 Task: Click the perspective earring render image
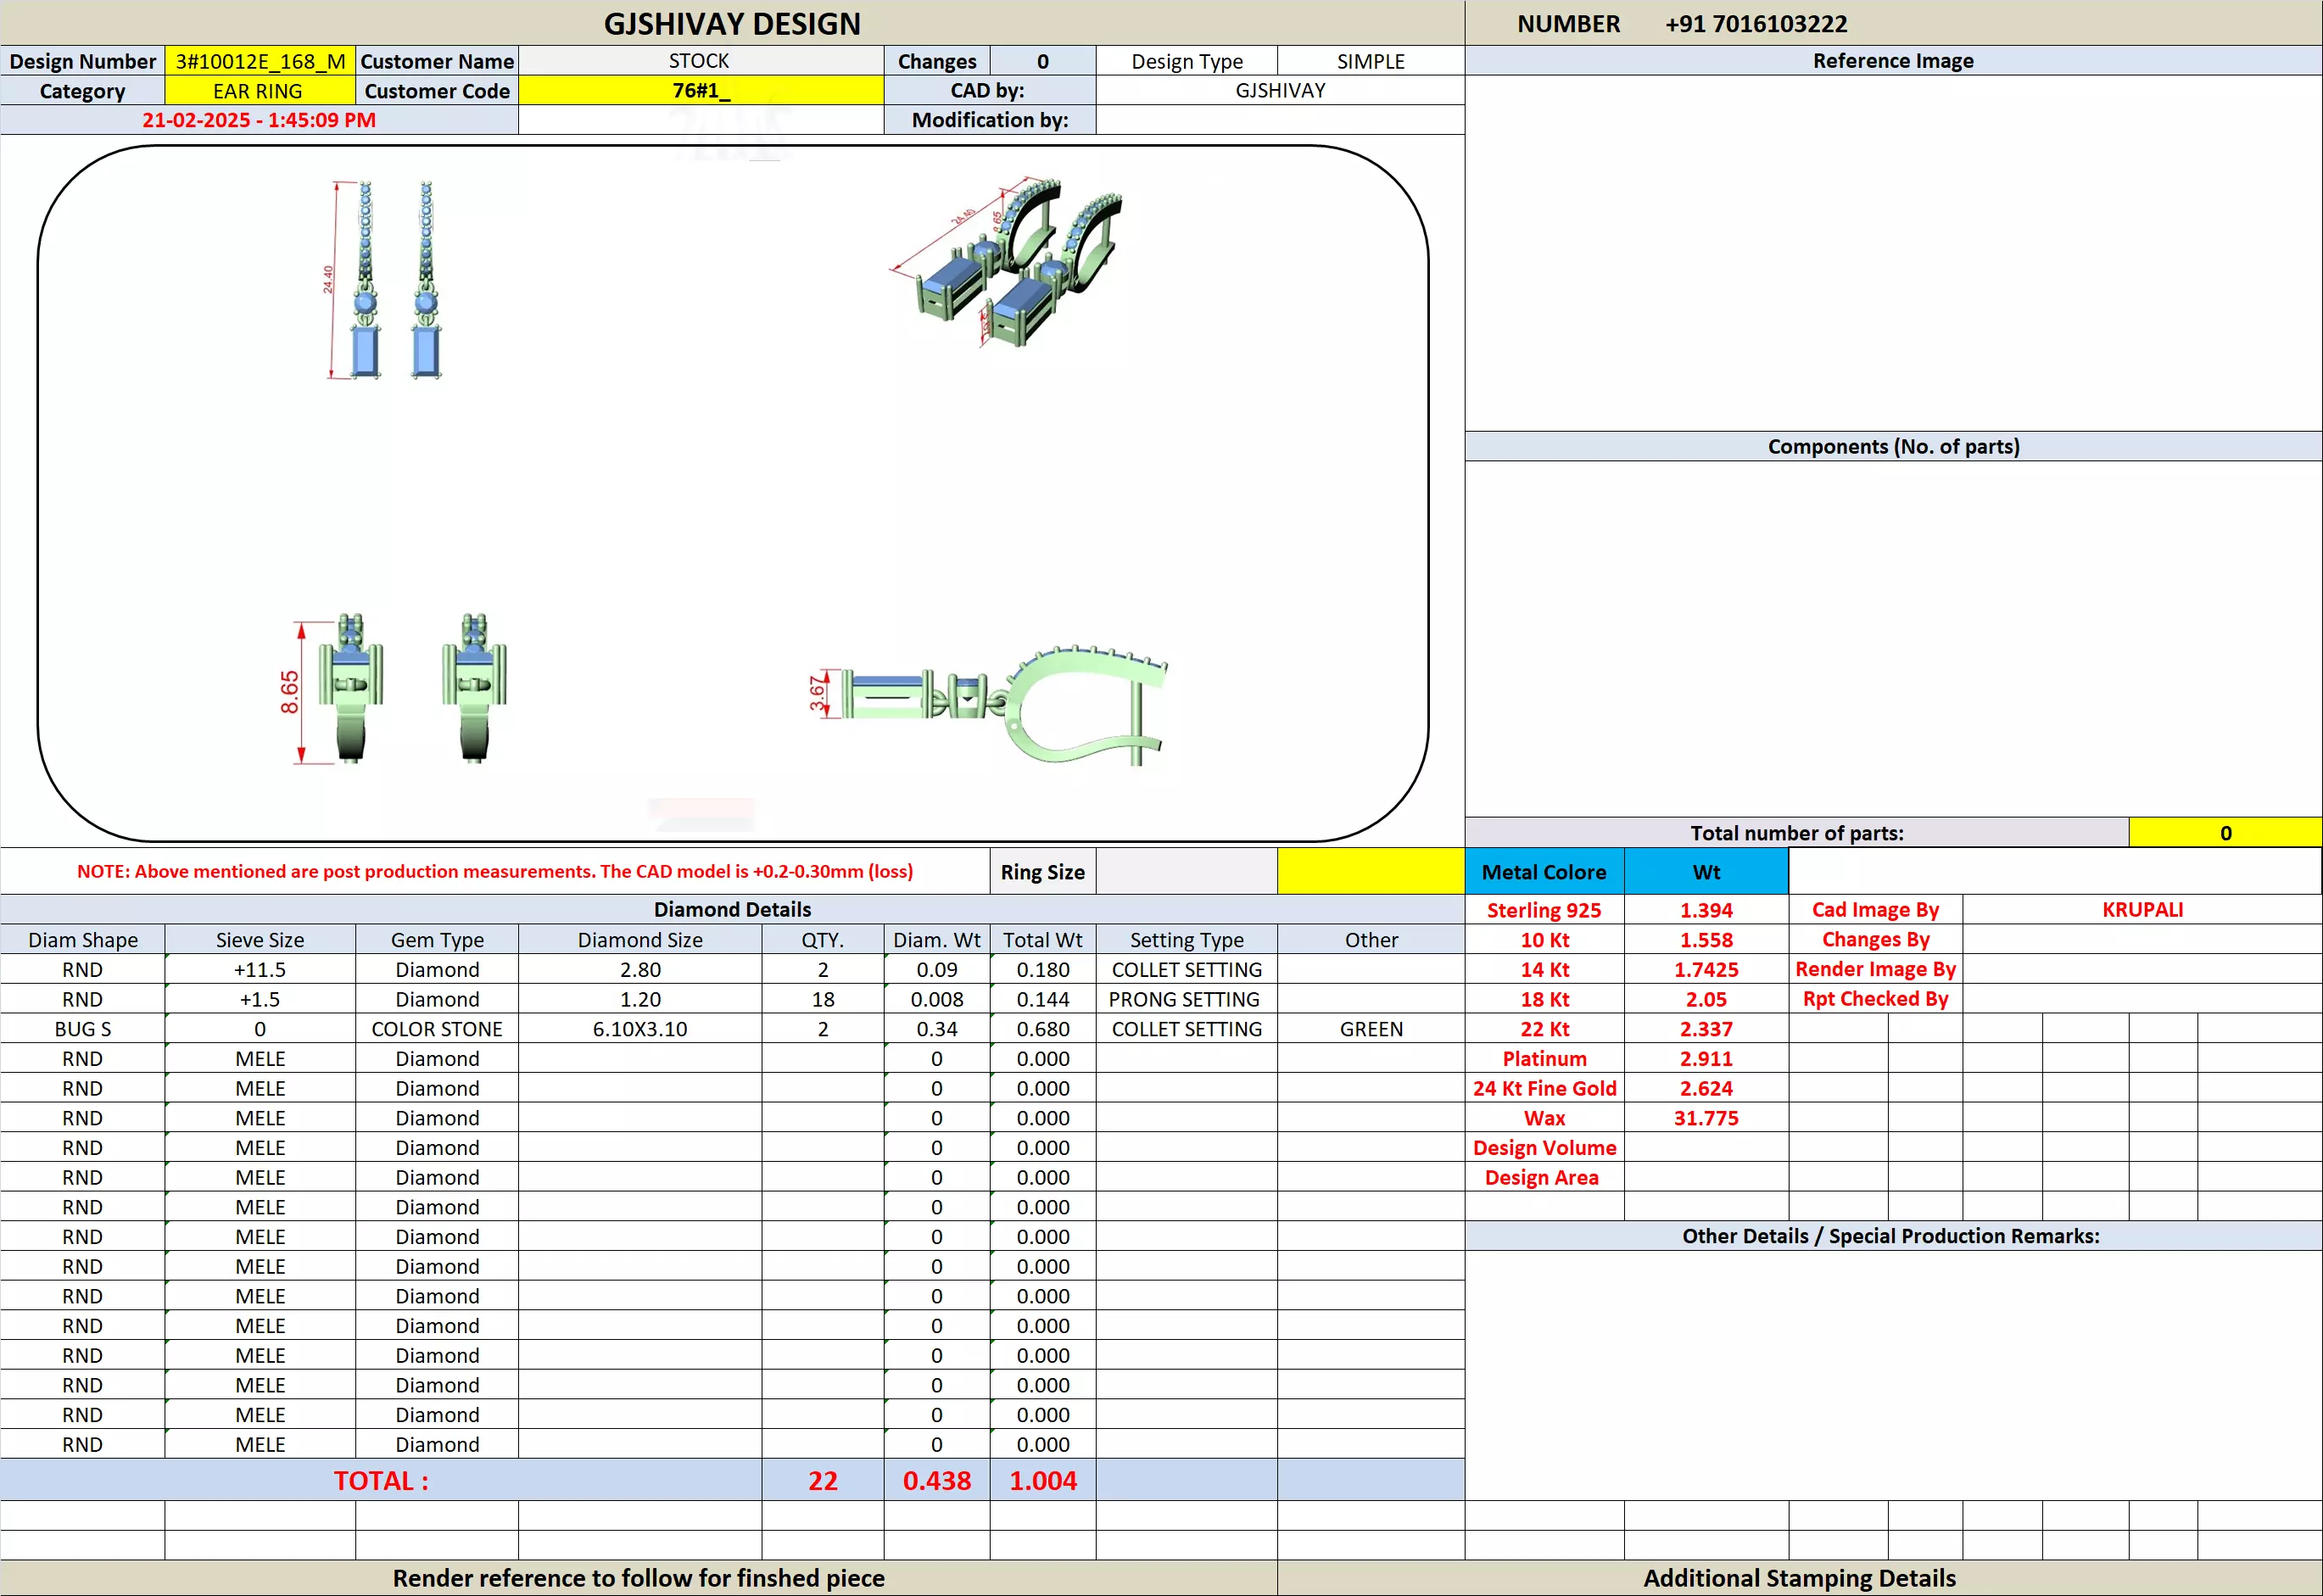coord(1010,263)
